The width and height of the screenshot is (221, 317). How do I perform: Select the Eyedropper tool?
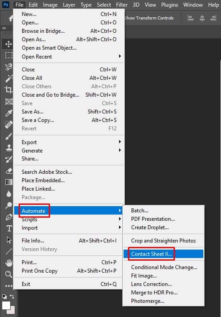coord(8,113)
